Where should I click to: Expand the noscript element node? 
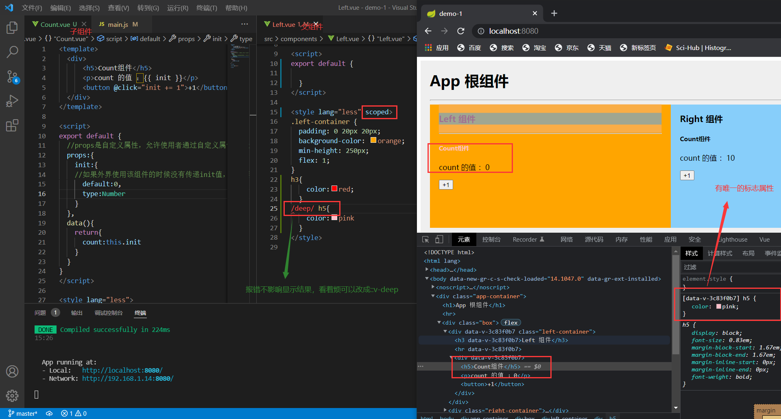(x=433, y=287)
